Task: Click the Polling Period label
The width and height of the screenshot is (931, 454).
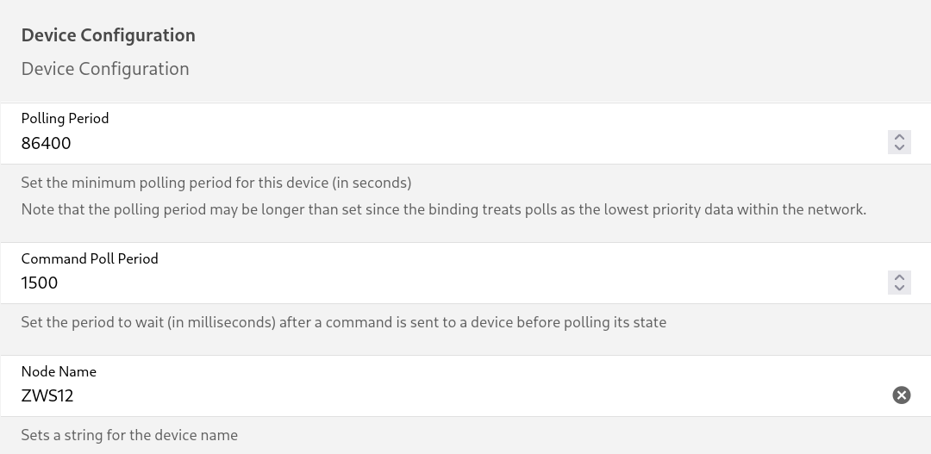Action: 65,118
